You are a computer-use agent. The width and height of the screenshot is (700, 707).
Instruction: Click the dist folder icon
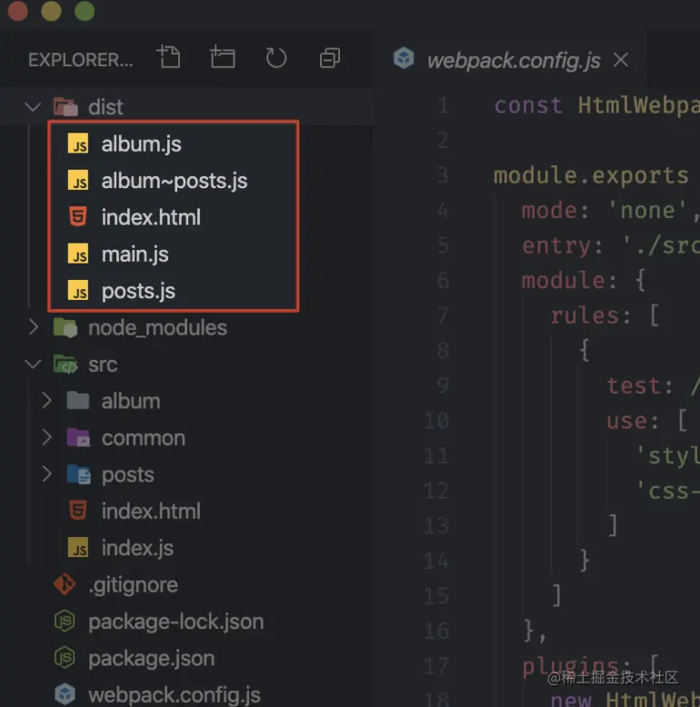coord(65,107)
